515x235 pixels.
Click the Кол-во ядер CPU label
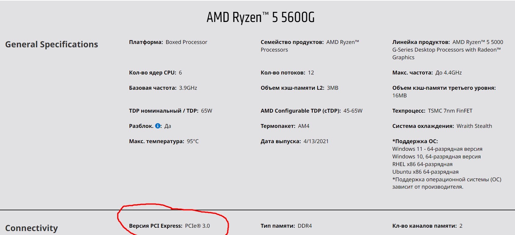click(x=152, y=73)
